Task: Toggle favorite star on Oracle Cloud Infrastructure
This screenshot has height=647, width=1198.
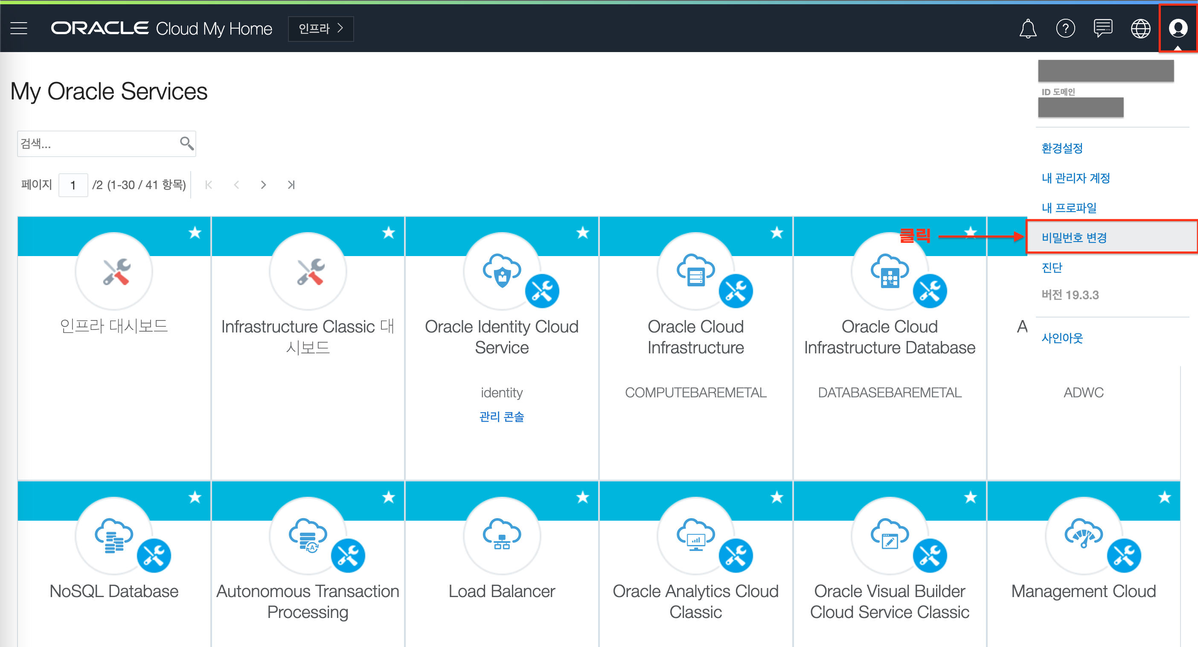Action: [x=776, y=232]
